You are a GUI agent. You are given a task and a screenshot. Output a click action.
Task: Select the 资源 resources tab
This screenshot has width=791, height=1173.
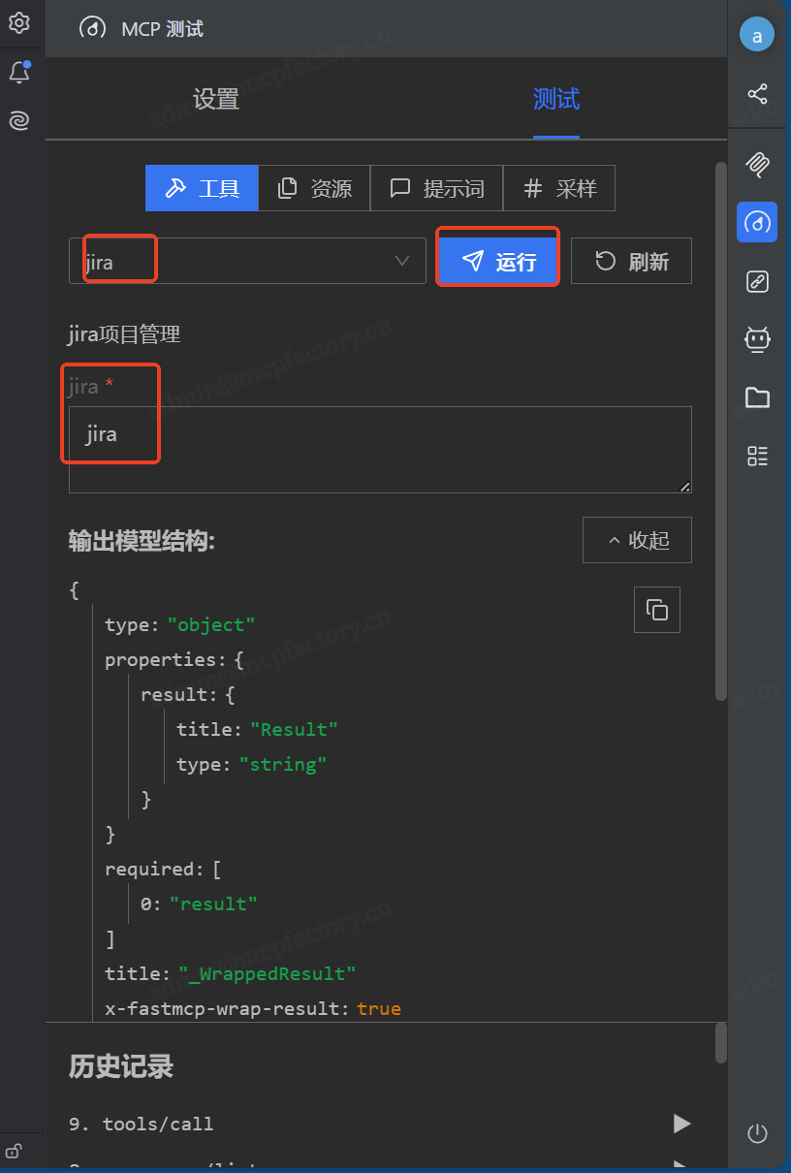[314, 188]
